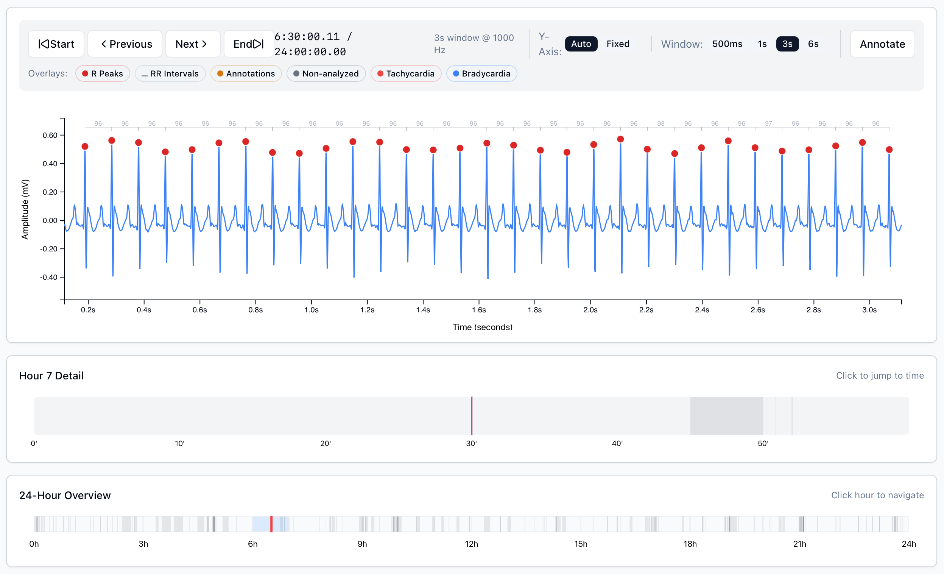Image resolution: width=944 pixels, height=574 pixels.
Task: Click the red playhead in Hour 7 Detail
Action: (x=471, y=415)
